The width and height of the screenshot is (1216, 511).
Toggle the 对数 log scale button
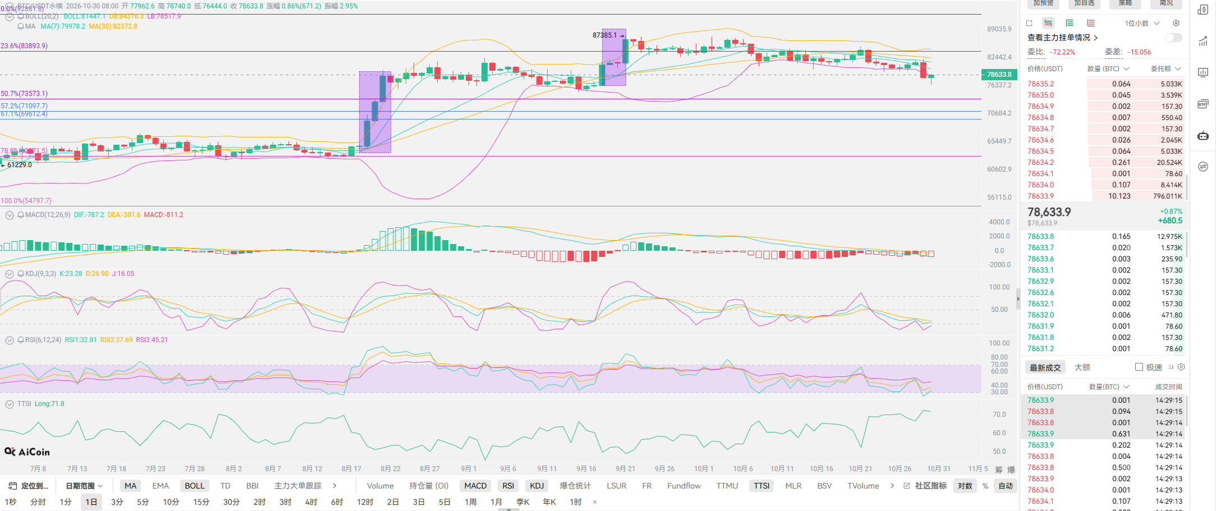click(965, 486)
